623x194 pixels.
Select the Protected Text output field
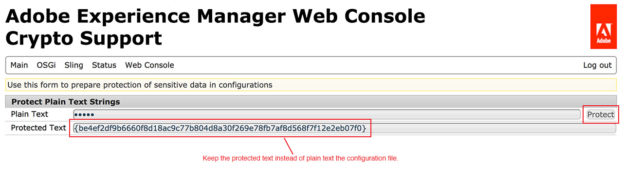tap(344, 129)
